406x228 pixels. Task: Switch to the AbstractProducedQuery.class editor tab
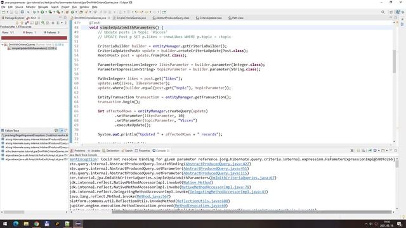[x=171, y=18]
